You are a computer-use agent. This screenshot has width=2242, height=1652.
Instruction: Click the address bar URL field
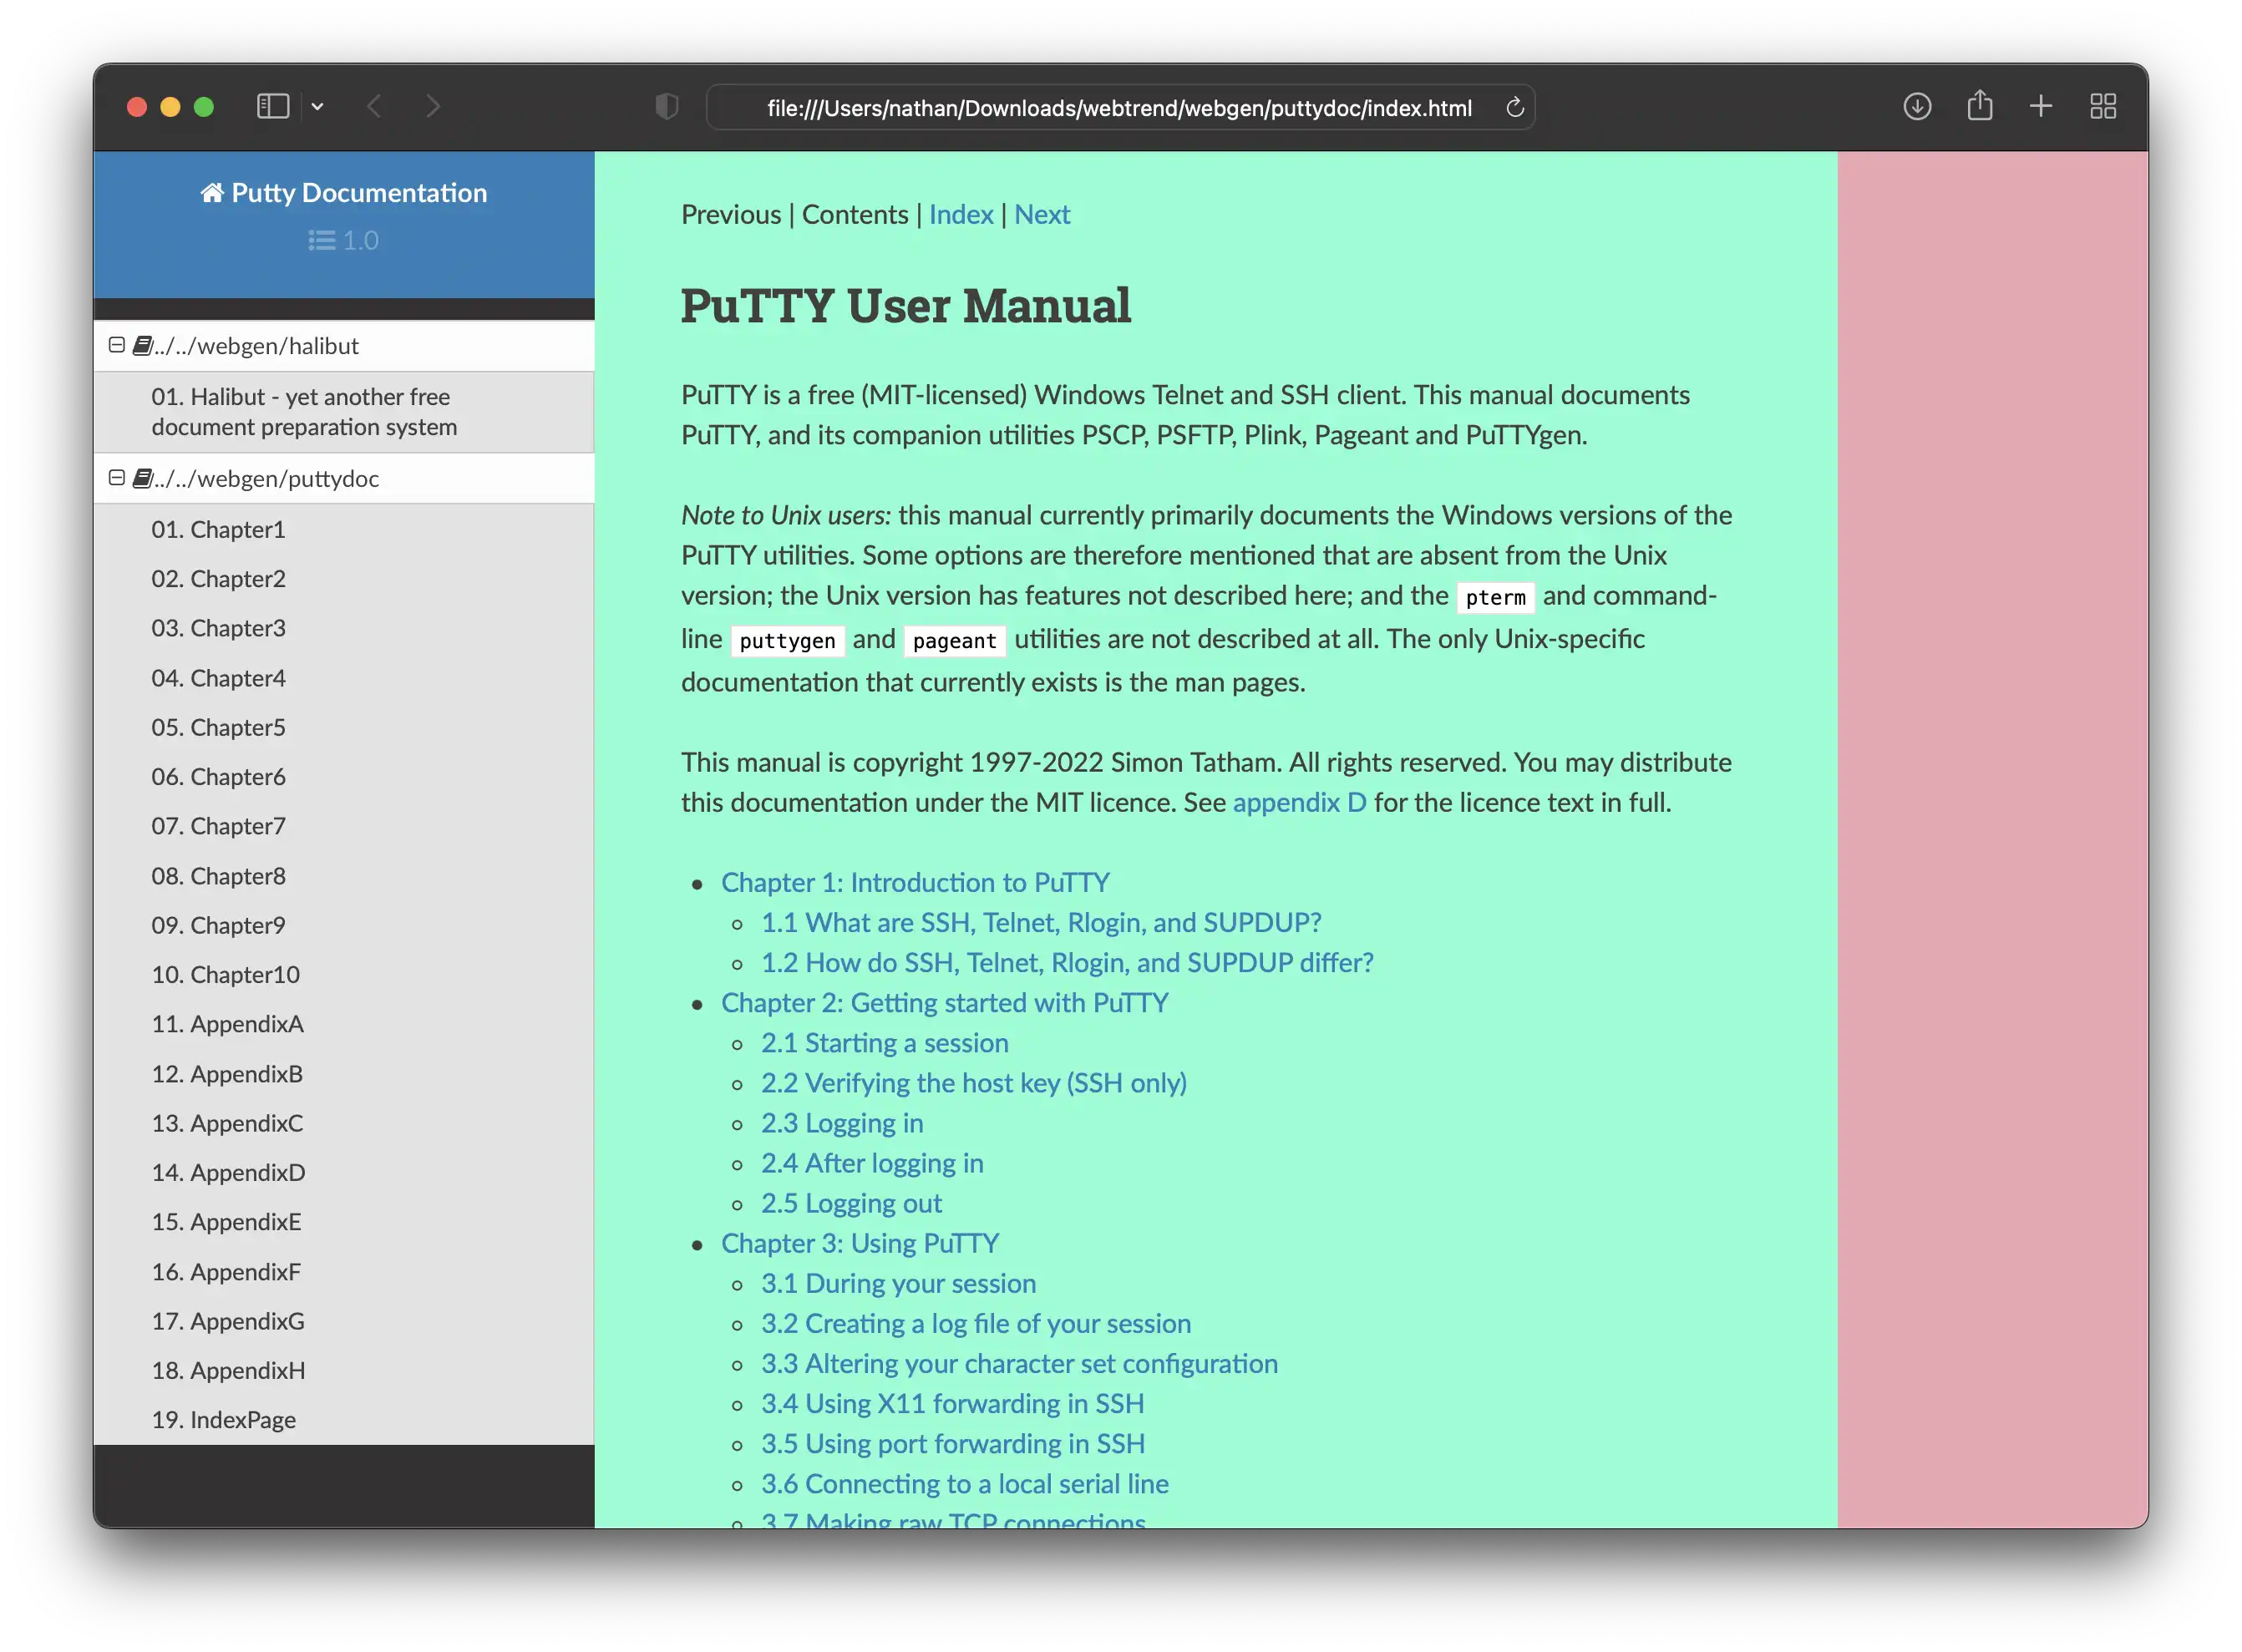tap(1121, 108)
